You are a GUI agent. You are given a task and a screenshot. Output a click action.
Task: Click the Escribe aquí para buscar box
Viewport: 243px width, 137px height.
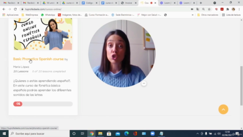(39, 134)
